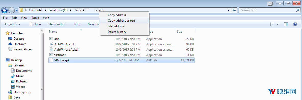Click the Search adb field
The width and height of the screenshot is (302, 100).
[269, 10]
